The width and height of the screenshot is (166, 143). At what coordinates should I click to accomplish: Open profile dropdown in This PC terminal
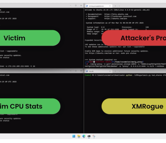pyautogui.click(x=119, y=71)
